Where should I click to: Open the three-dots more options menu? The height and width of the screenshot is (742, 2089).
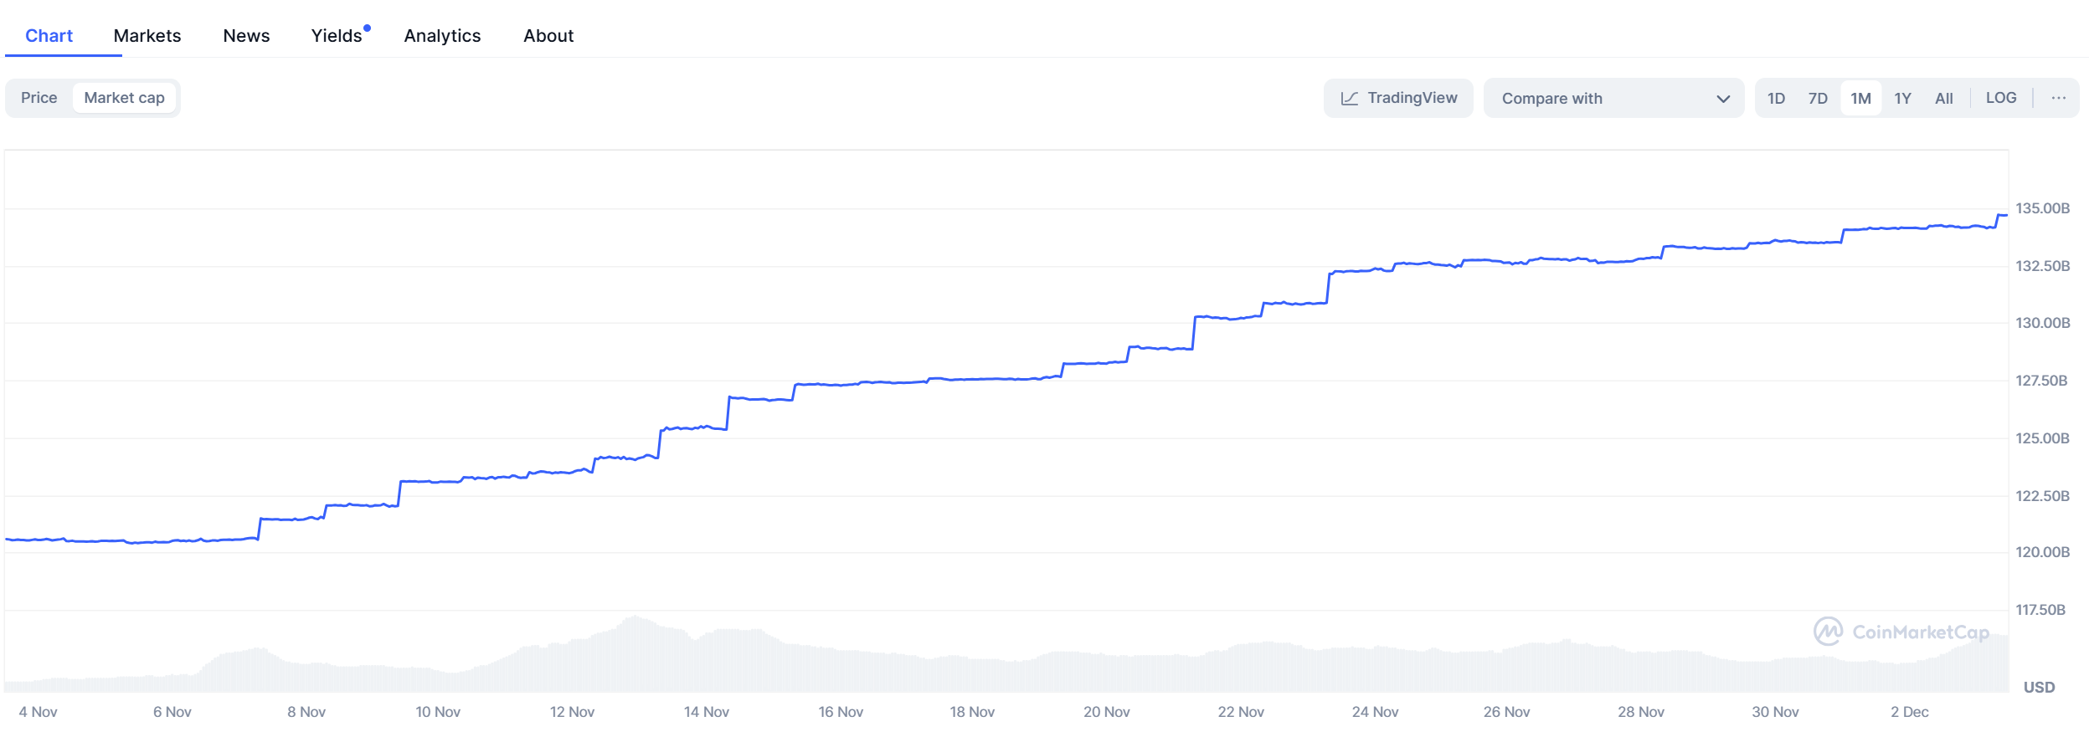point(2058,98)
